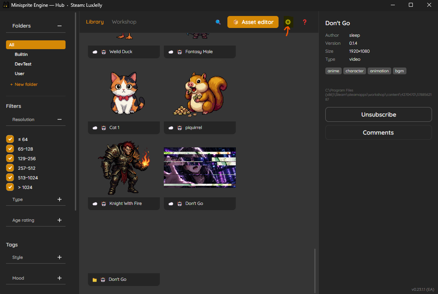This screenshot has width=438, height=294.
Task: Open settings via the gear icon
Action: coord(288,22)
